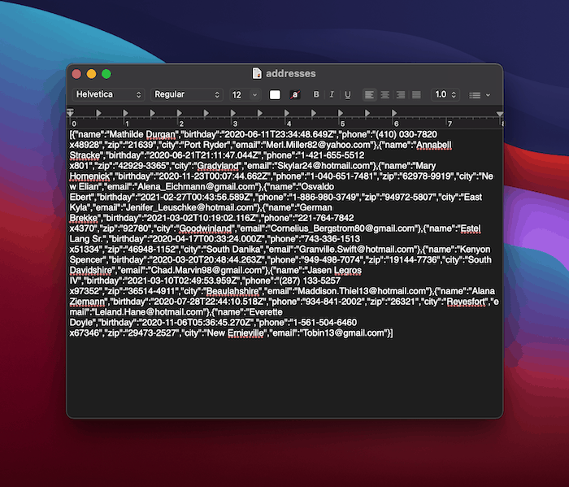Open the Regular typeface style dropdown
Viewport: 569px width, 487px height.
tap(186, 94)
